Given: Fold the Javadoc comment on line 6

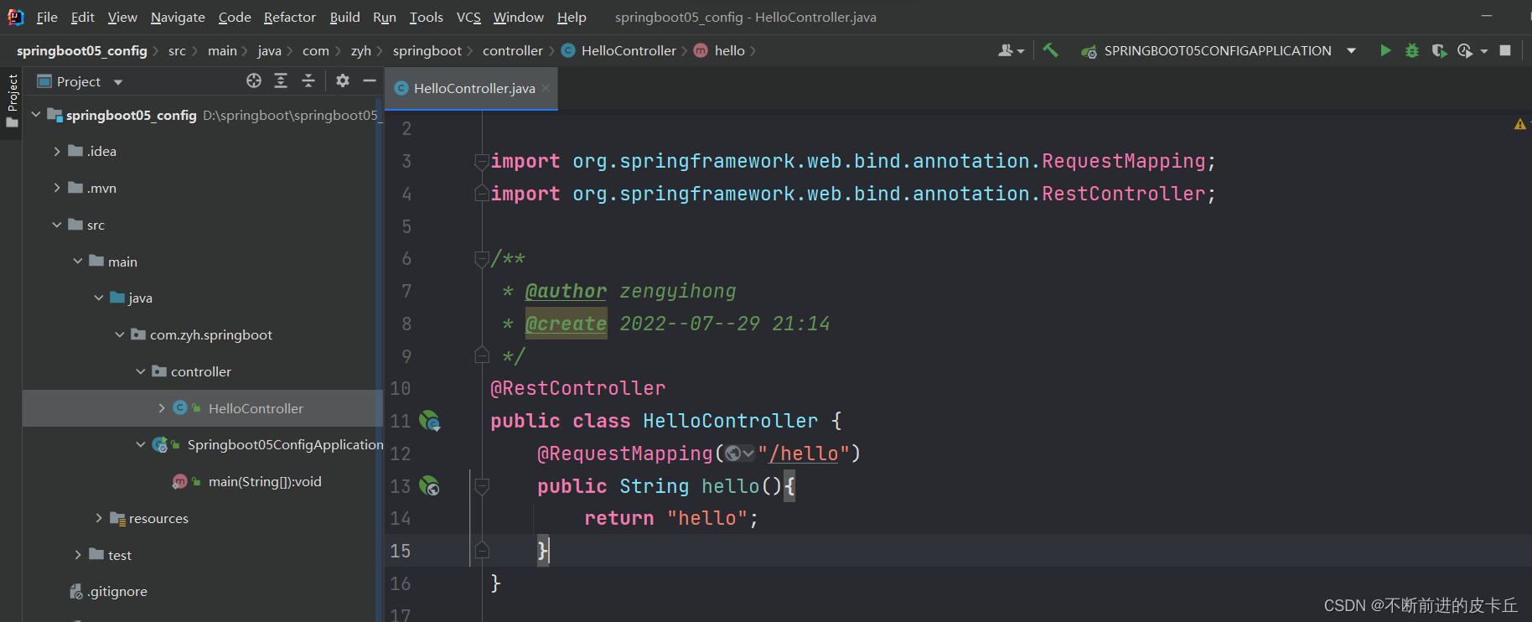Looking at the screenshot, I should click(482, 258).
